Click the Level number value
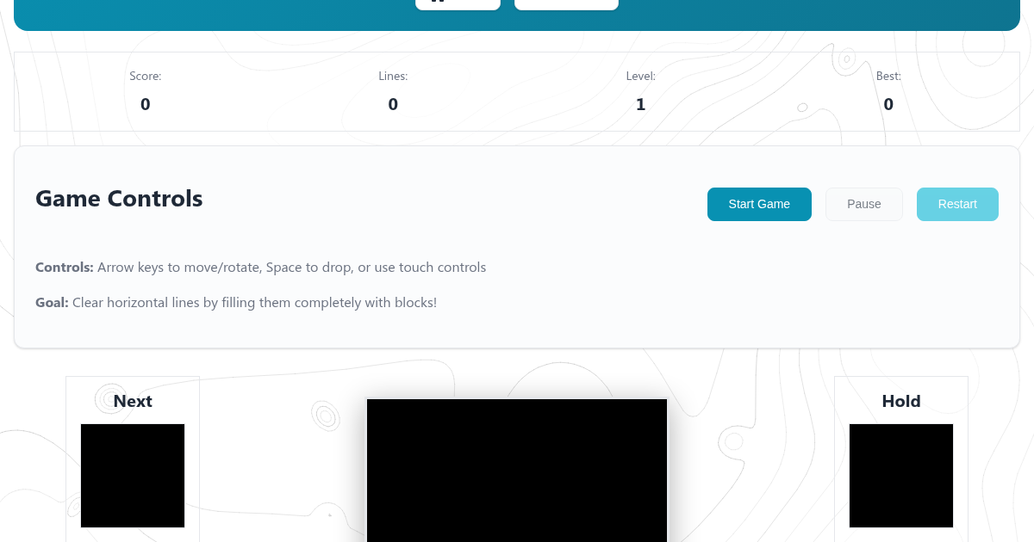 640,104
